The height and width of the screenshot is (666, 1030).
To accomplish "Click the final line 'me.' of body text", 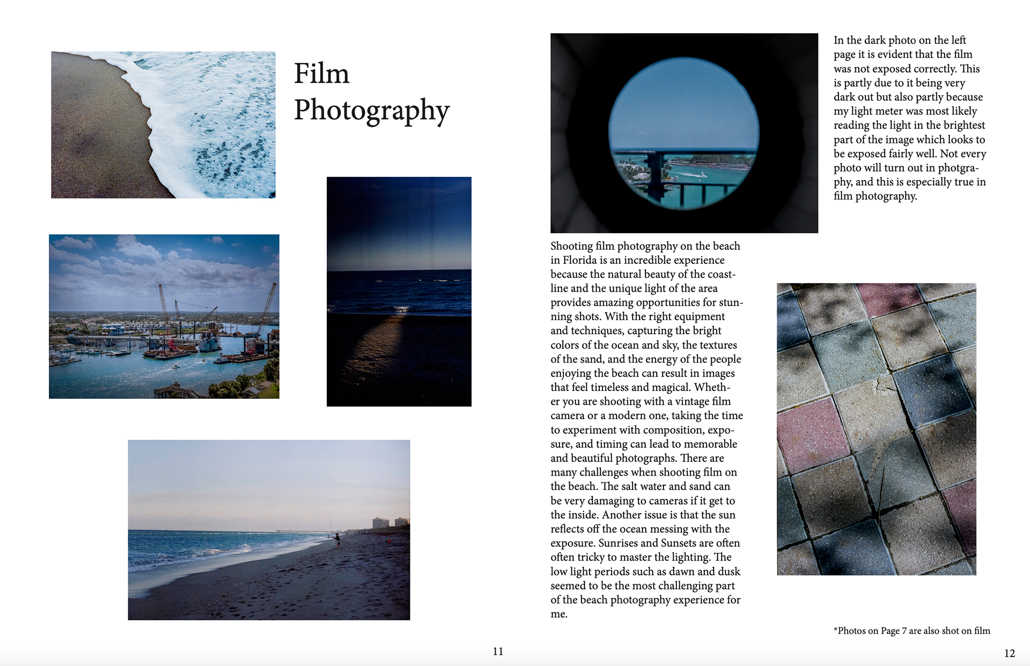I will point(558,614).
